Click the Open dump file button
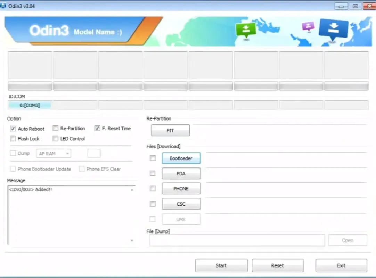 pyautogui.click(x=348, y=240)
